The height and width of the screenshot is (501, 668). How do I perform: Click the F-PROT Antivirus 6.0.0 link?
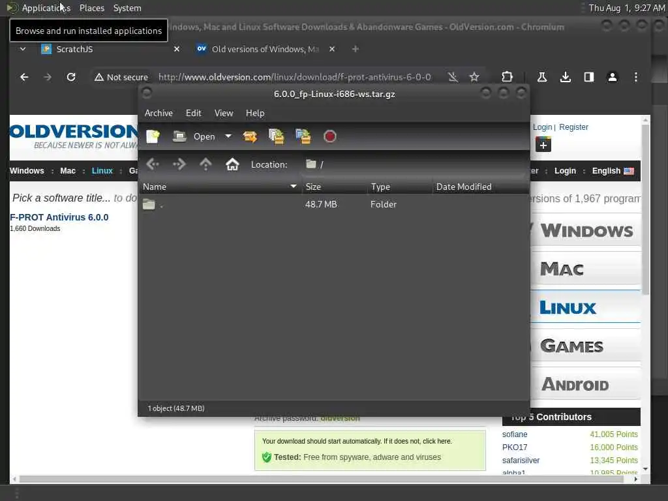point(59,217)
